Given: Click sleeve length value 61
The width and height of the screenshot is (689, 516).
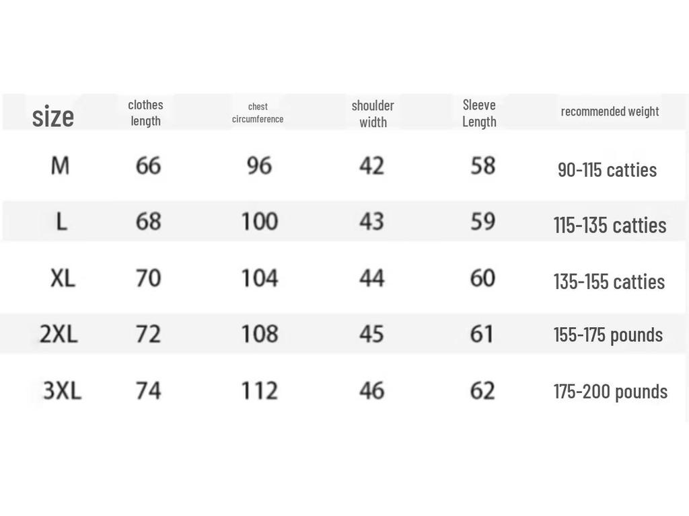Looking at the screenshot, I should (x=482, y=334).
